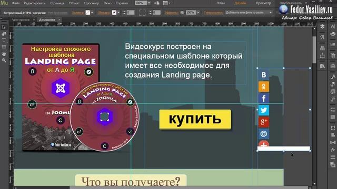Viewport: 337px width, 189px height.
Task: Open the stacked squares Fill panel icon
Action: 333,164
